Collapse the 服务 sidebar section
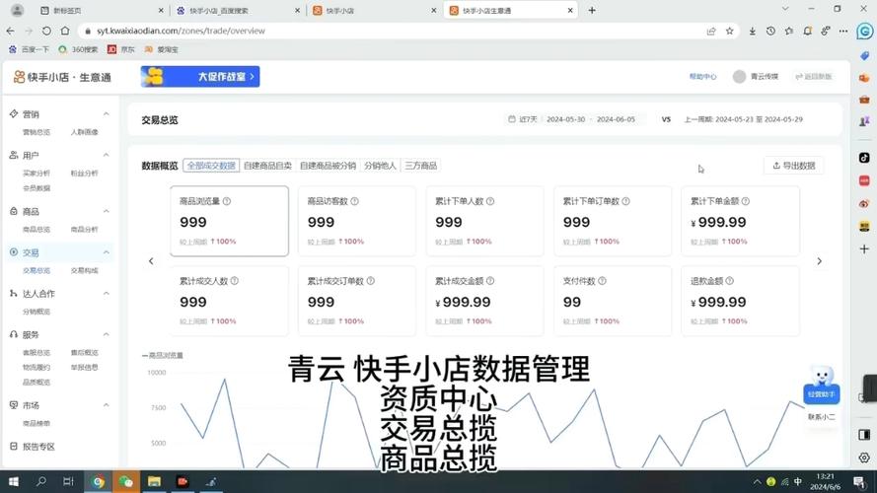Viewport: 877px width, 493px height. click(x=107, y=334)
